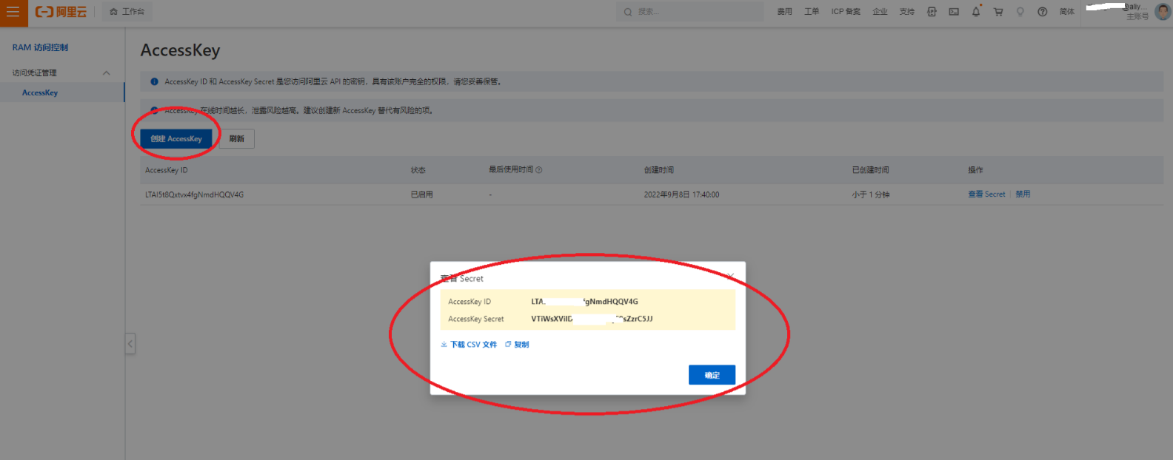
Task: Open the 工单 menu
Action: [812, 12]
